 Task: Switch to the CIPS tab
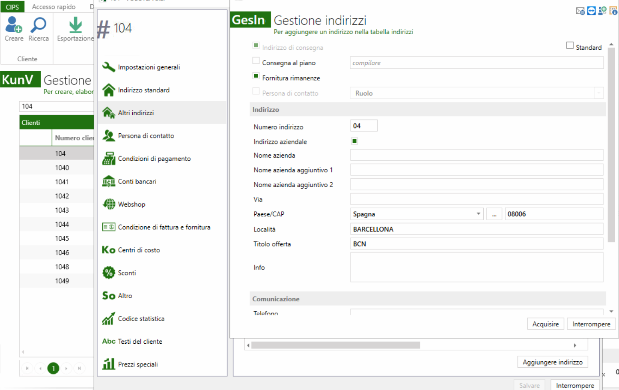(x=12, y=7)
